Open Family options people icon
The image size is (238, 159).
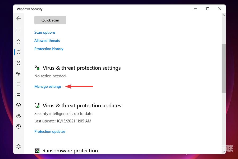18,116
